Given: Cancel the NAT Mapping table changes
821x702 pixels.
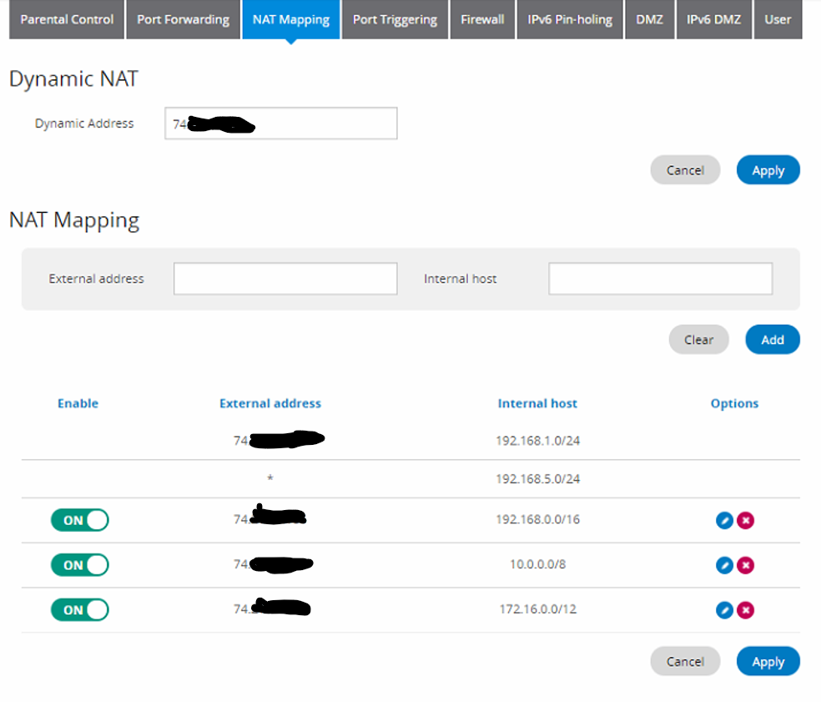Looking at the screenshot, I should coord(684,661).
